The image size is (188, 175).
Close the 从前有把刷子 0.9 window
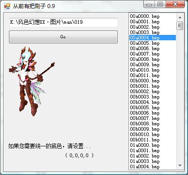[x=175, y=4]
